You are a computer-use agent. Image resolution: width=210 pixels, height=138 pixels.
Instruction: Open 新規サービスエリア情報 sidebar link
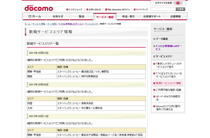168,83
